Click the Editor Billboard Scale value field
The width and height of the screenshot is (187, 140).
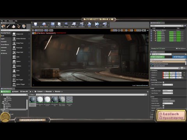pos(168,85)
